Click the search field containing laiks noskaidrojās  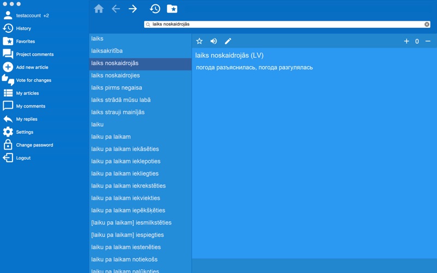pos(287,24)
